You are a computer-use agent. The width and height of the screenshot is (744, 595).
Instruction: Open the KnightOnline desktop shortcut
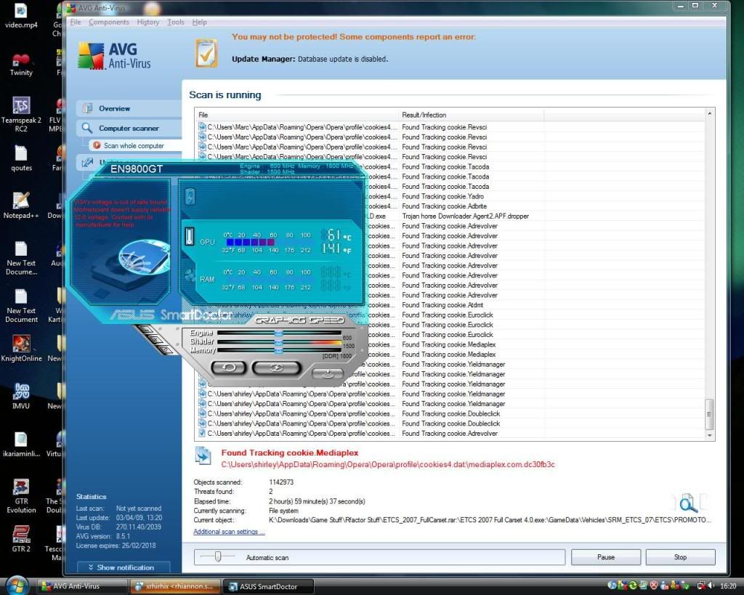[x=21, y=349]
